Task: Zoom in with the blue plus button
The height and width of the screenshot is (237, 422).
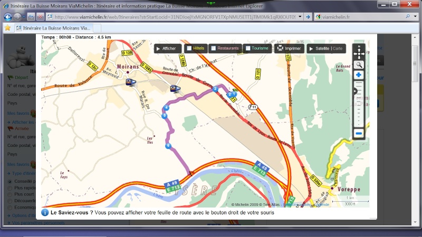Action: pyautogui.click(x=359, y=75)
